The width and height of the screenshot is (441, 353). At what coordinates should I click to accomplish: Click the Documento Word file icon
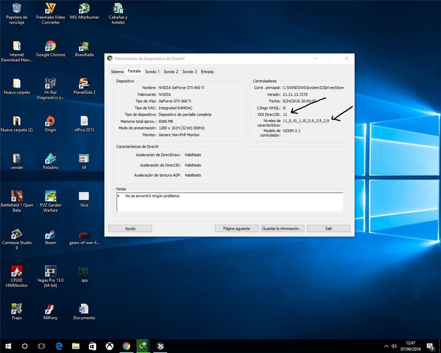pyautogui.click(x=84, y=312)
